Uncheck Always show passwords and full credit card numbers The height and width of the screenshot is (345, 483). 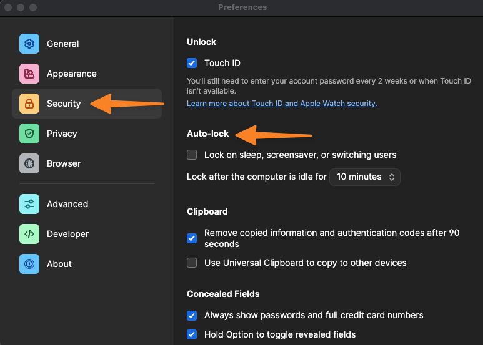pyautogui.click(x=192, y=316)
